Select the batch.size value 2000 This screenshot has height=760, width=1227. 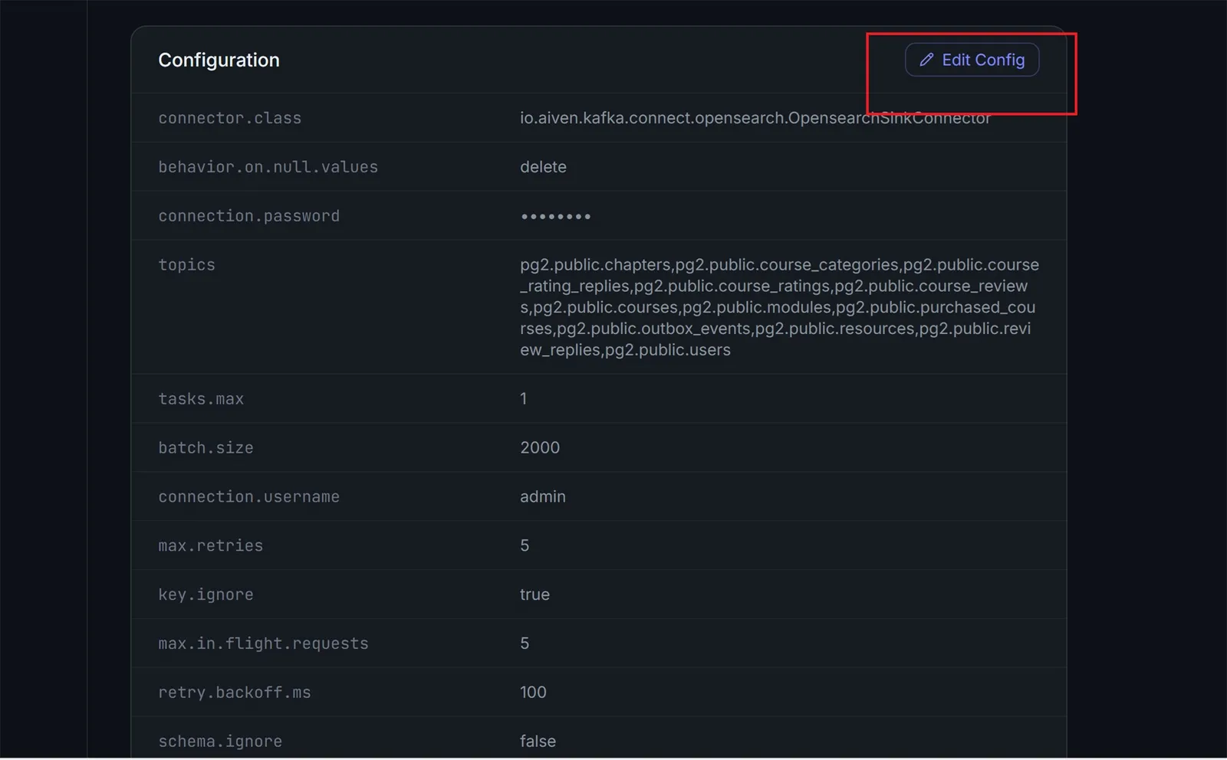(540, 447)
